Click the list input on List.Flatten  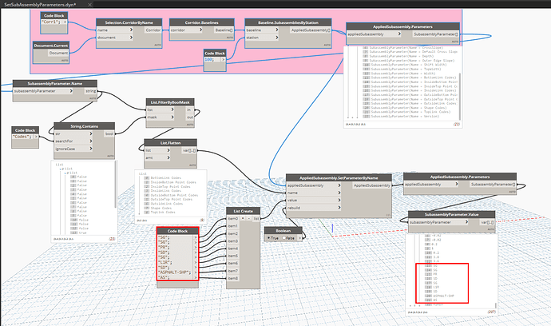point(157,150)
